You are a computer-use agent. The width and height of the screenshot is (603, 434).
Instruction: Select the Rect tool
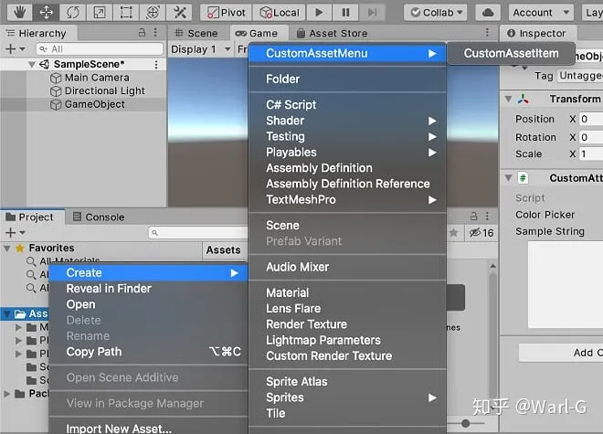pyautogui.click(x=126, y=12)
